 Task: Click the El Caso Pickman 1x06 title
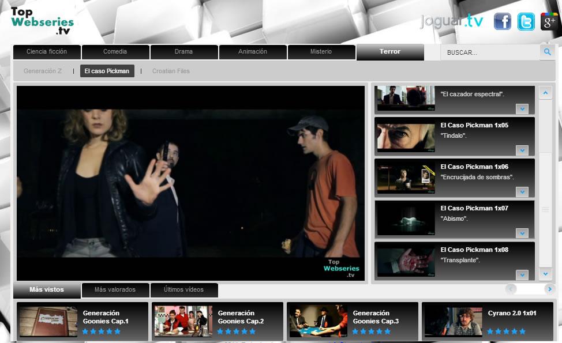click(x=474, y=167)
